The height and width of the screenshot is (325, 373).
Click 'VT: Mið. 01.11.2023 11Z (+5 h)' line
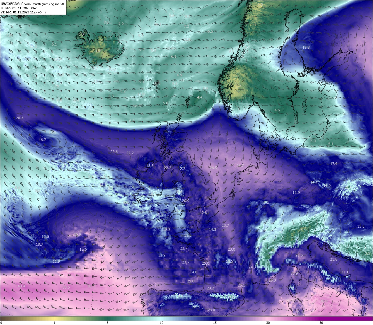pyautogui.click(x=23, y=12)
